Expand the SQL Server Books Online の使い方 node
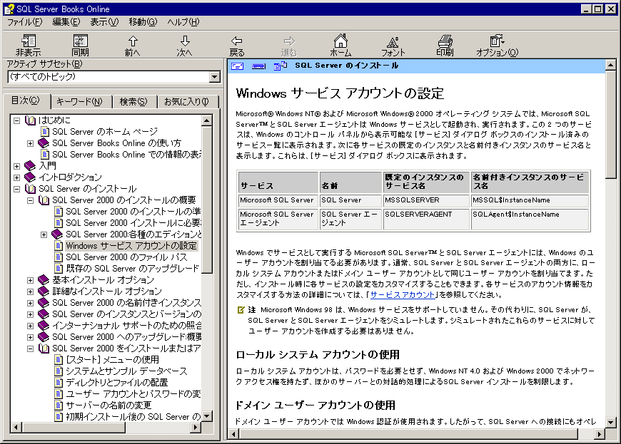Screen dimensions: 621x444 pyautogui.click(x=30, y=143)
